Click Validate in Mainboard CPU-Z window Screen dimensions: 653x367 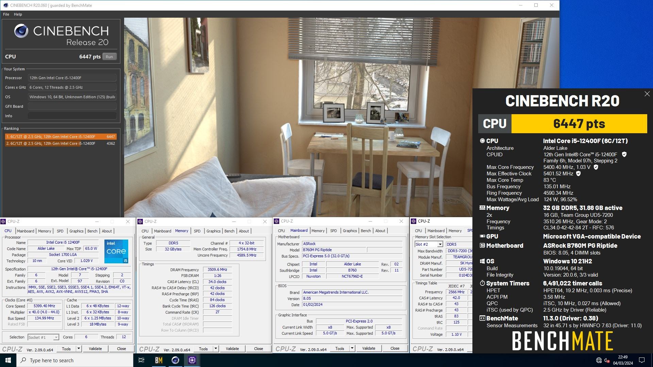[x=369, y=348]
